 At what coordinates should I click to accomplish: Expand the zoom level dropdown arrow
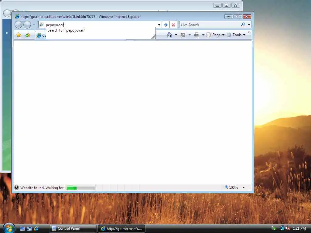[244, 187]
